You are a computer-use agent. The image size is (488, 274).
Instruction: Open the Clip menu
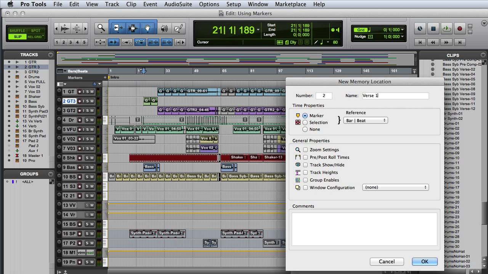tap(131, 4)
